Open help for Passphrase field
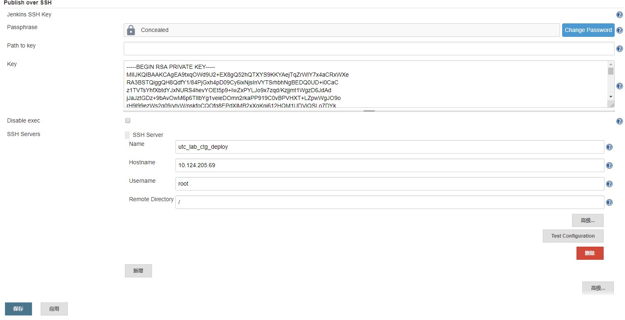The image size is (625, 320). point(620,30)
